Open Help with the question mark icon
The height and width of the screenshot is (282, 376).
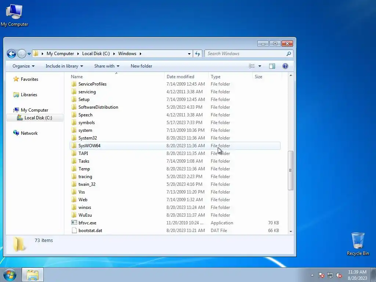[x=285, y=66]
